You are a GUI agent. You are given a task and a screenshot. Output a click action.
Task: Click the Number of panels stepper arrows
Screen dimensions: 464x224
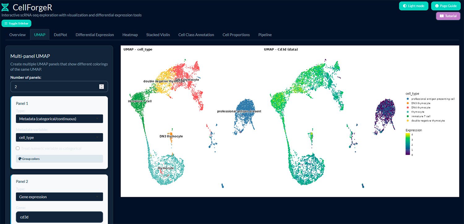pyautogui.click(x=101, y=87)
